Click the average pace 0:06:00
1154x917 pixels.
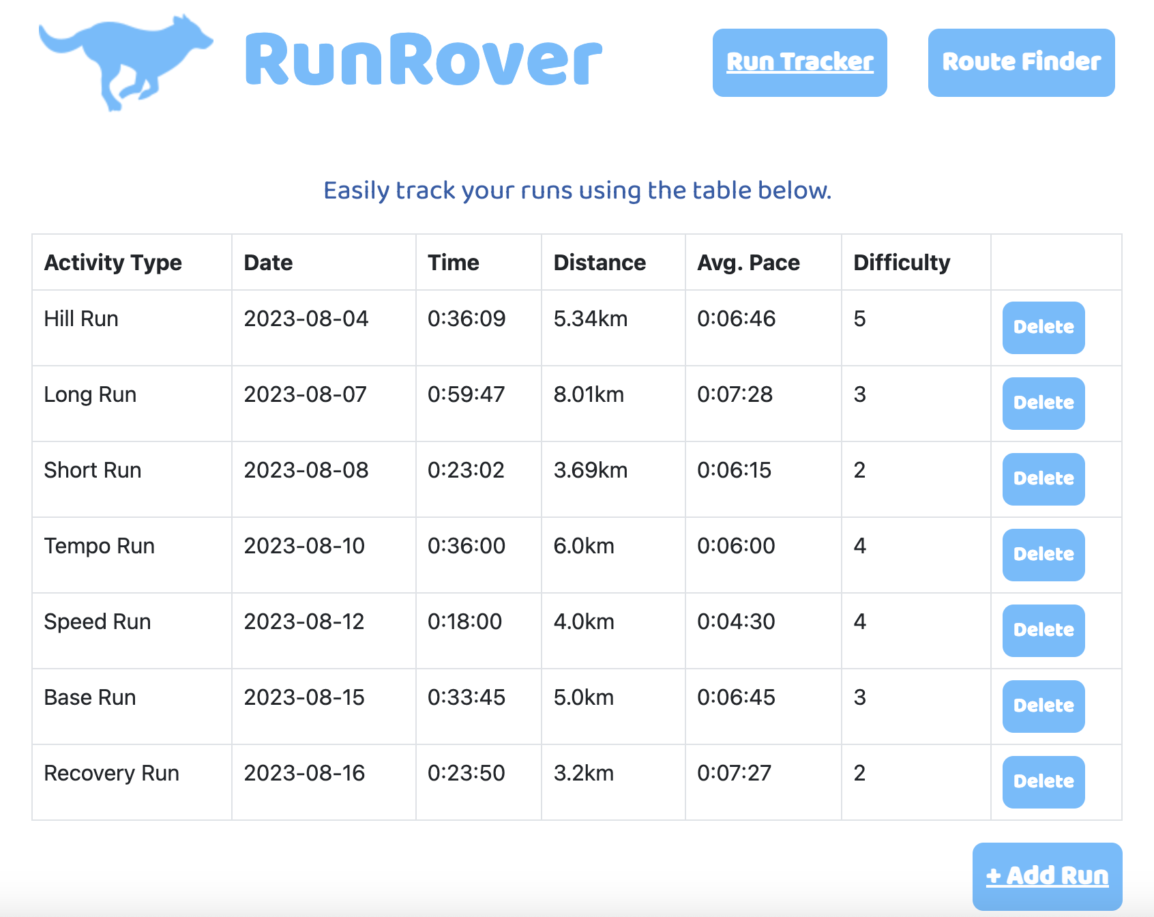[x=736, y=546]
